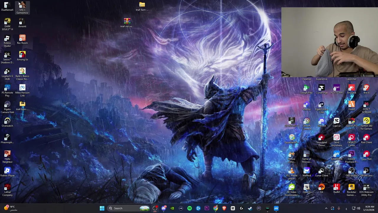Image resolution: width=378 pixels, height=213 pixels.
Task: Select the EOS Webcam Utility Pro icon
Action: pos(366,190)
